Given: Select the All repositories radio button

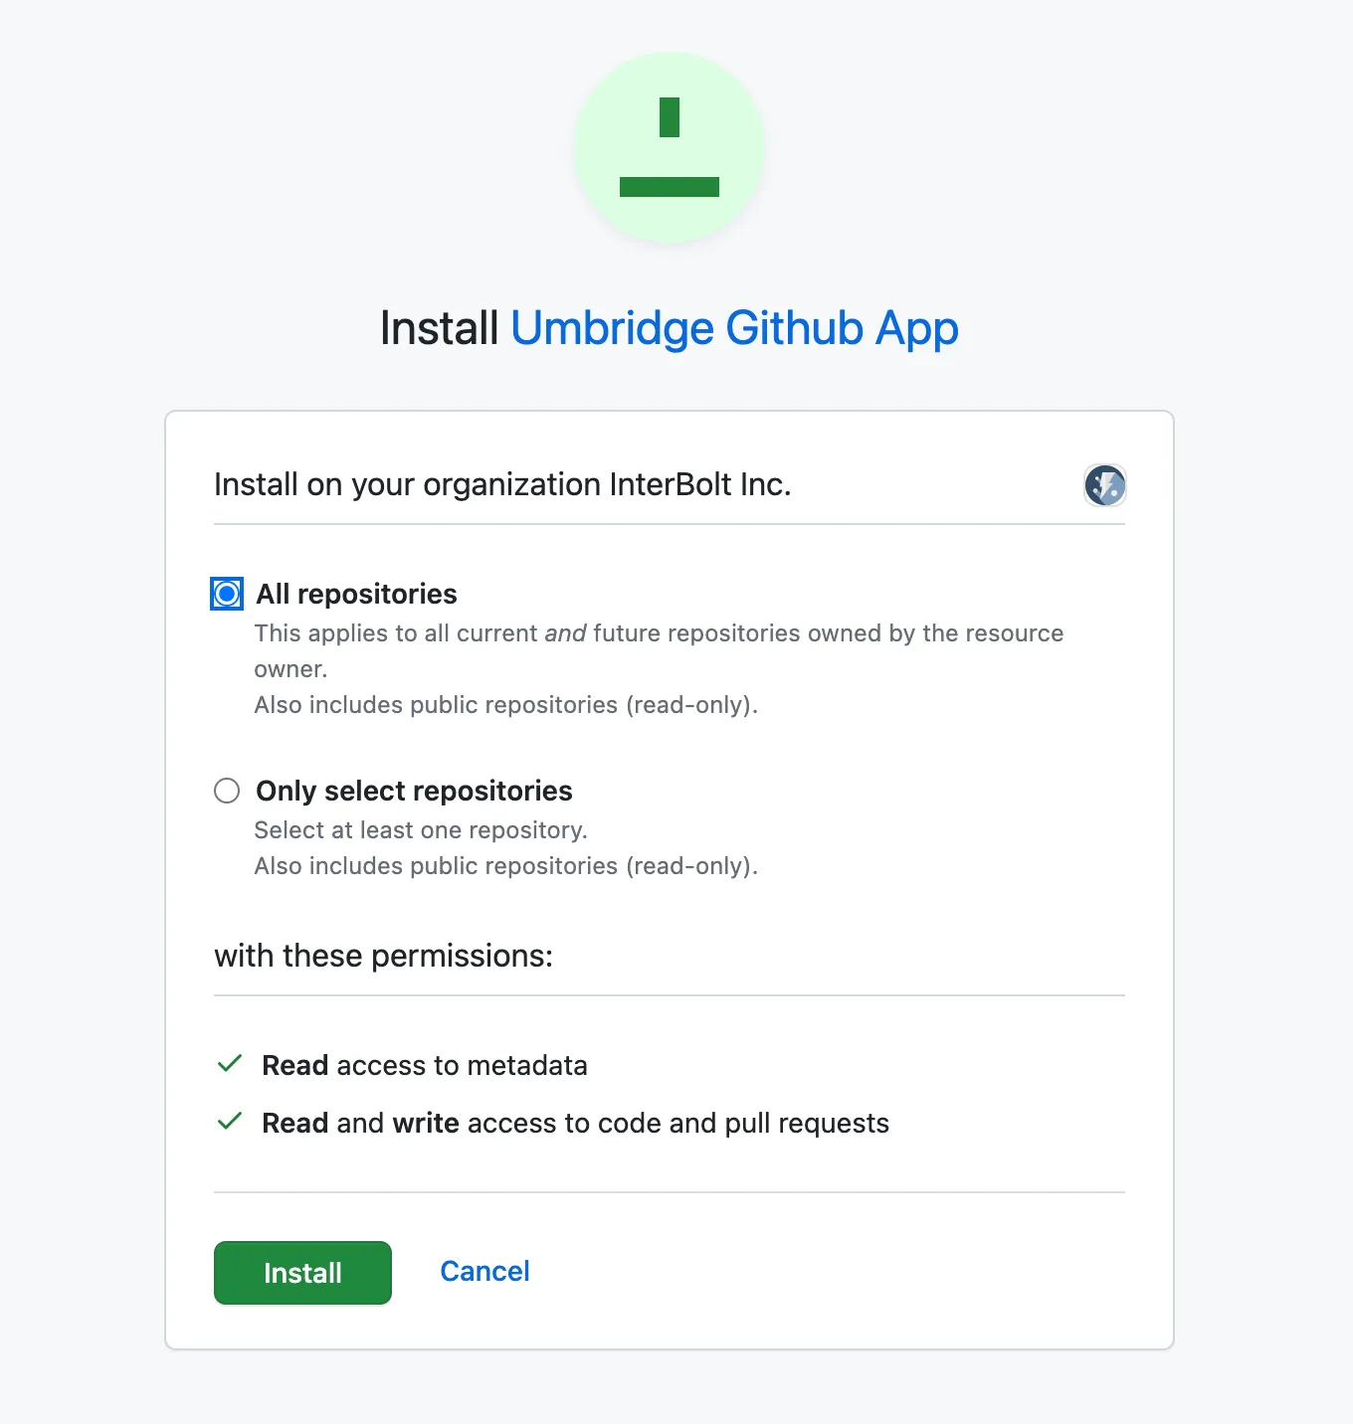Looking at the screenshot, I should point(226,594).
